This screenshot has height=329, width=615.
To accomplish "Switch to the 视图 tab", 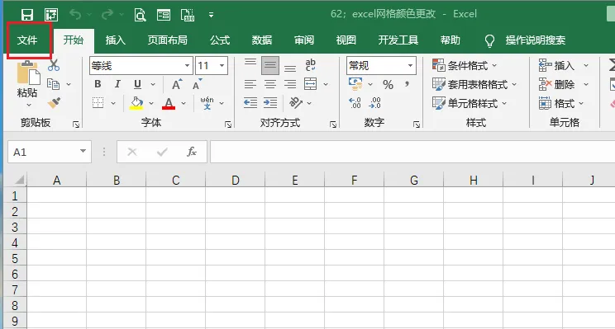I will [x=346, y=40].
